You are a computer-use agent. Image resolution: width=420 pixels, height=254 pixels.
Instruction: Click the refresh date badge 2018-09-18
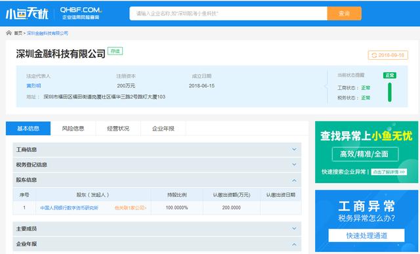click(388, 55)
